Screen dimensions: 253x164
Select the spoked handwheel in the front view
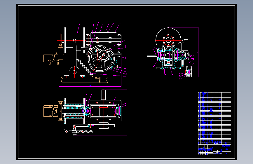coord(102,59)
